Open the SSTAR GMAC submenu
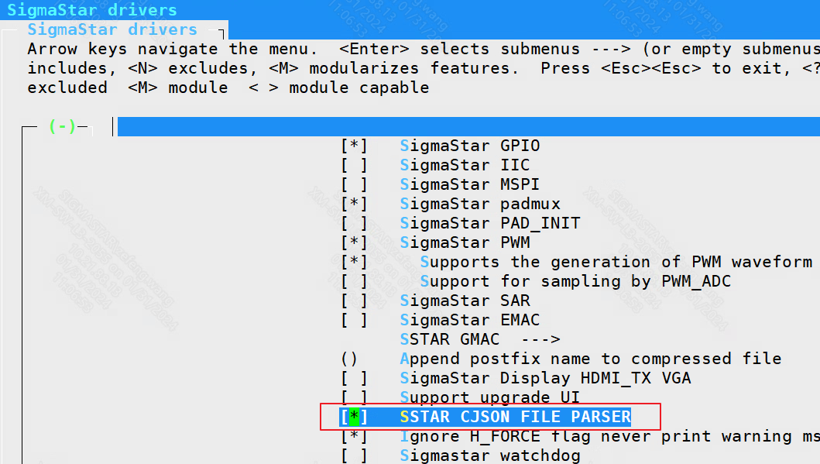The width and height of the screenshot is (820, 464). coord(449,339)
